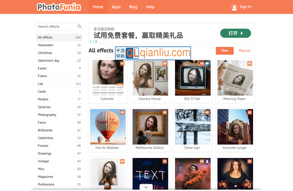
Task: Click the green 打开 ad button
Action: tap(235, 33)
